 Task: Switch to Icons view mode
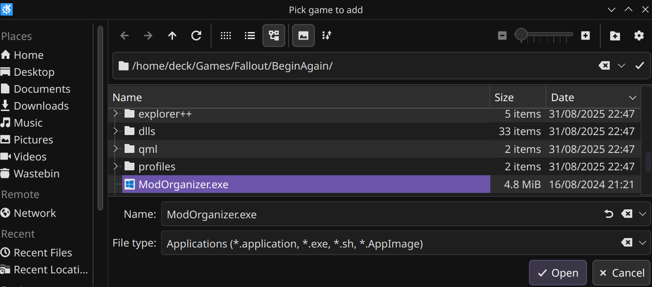tap(226, 36)
